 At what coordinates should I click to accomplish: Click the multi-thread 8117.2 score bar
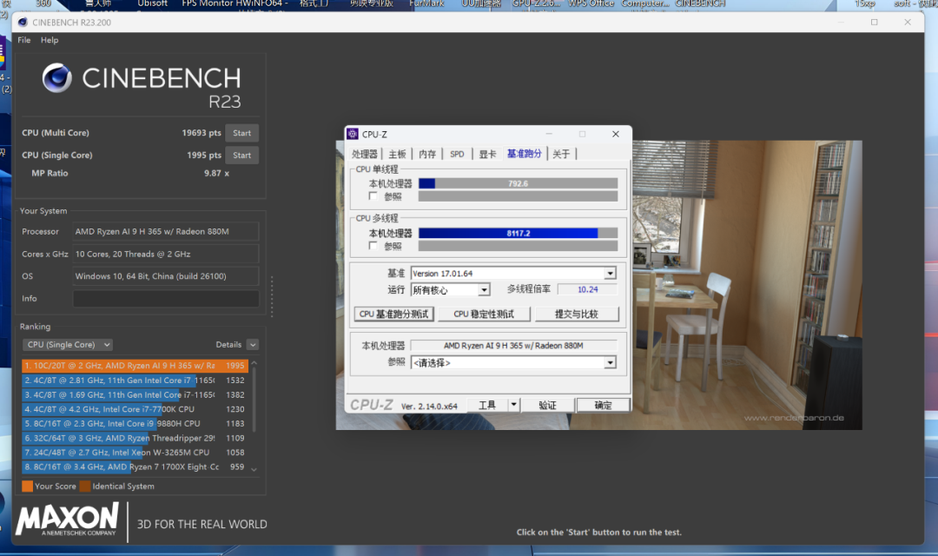pyautogui.click(x=518, y=234)
